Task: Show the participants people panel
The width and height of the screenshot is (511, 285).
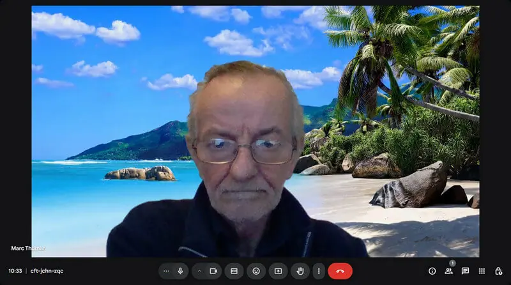Action: 449,271
